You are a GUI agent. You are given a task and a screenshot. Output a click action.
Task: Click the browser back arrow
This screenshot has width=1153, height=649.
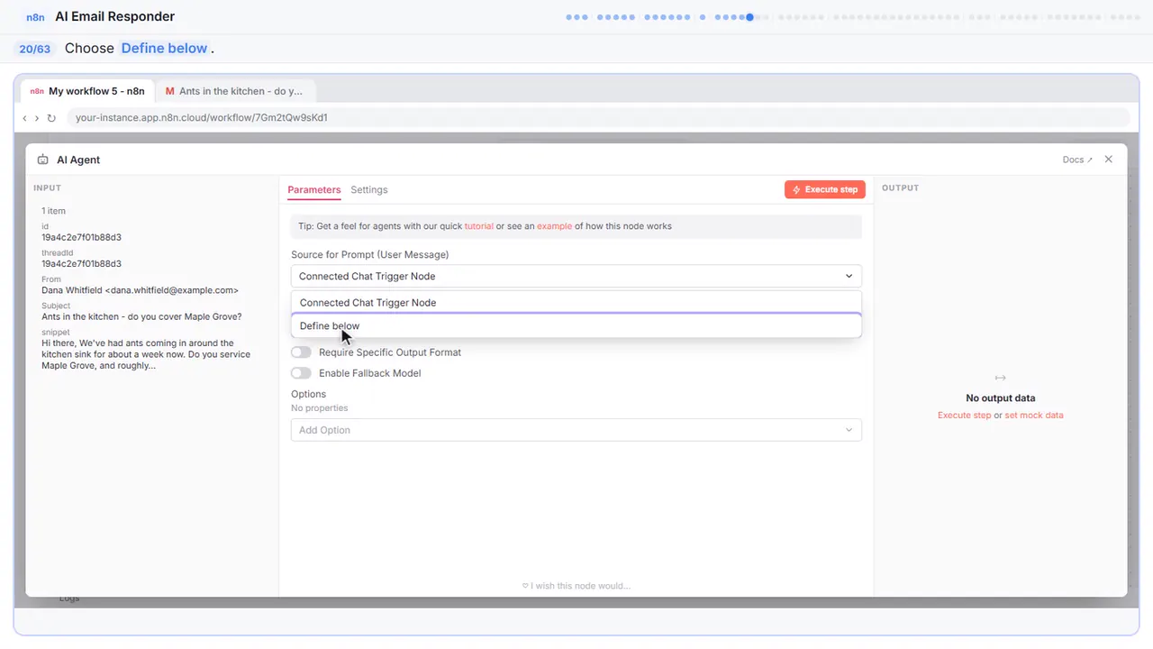[25, 118]
